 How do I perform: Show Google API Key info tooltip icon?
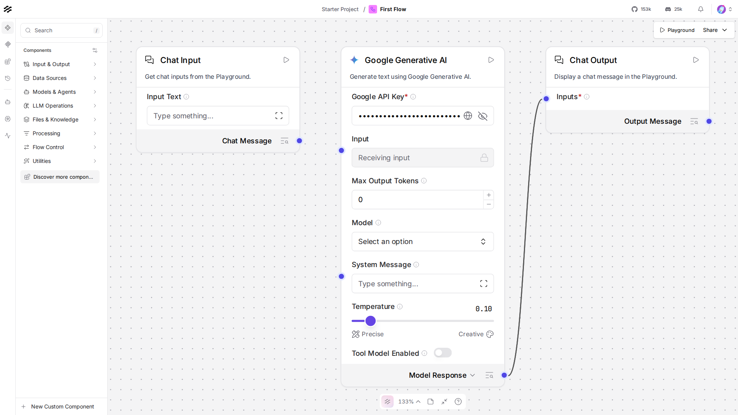[x=413, y=97]
